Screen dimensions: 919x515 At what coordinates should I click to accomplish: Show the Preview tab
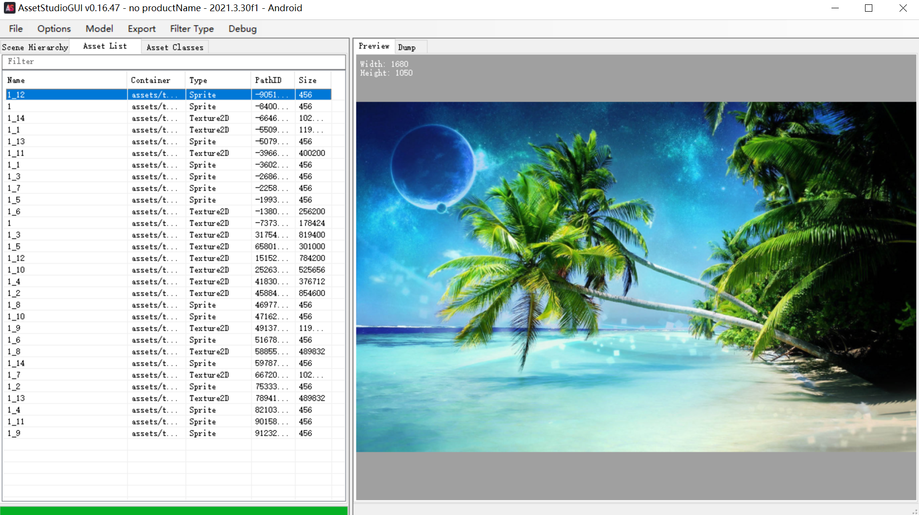(374, 46)
